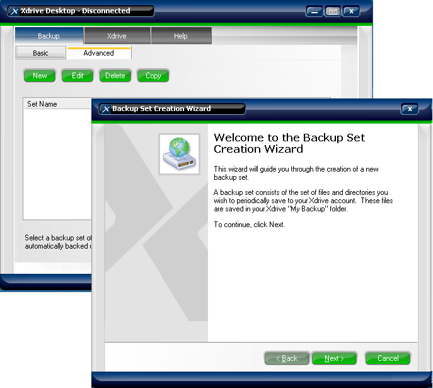Click the Next button in the wizard
The width and height of the screenshot is (433, 388).
pyautogui.click(x=334, y=358)
